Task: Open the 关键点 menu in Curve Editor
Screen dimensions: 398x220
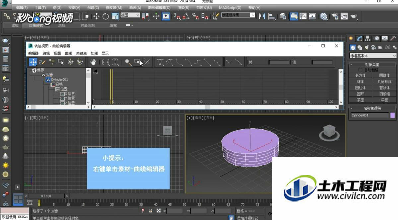Action: (81, 53)
